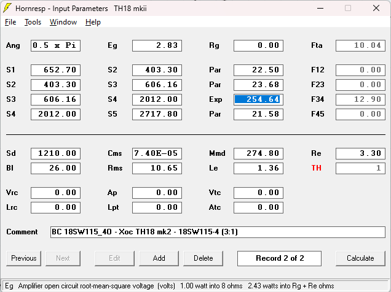Select the Cms field 7.40E-05
The height and width of the screenshot is (292, 391).
pos(157,153)
